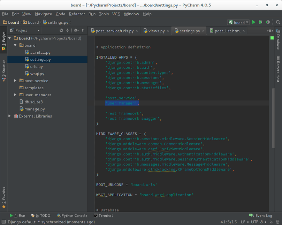Open the File menu
The image size is (282, 225).
tap(5, 14)
